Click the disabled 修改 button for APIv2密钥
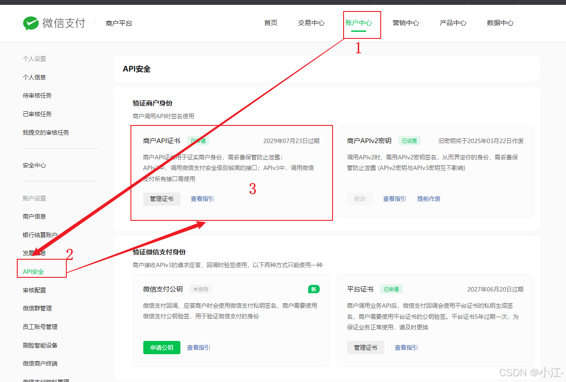 (360, 199)
